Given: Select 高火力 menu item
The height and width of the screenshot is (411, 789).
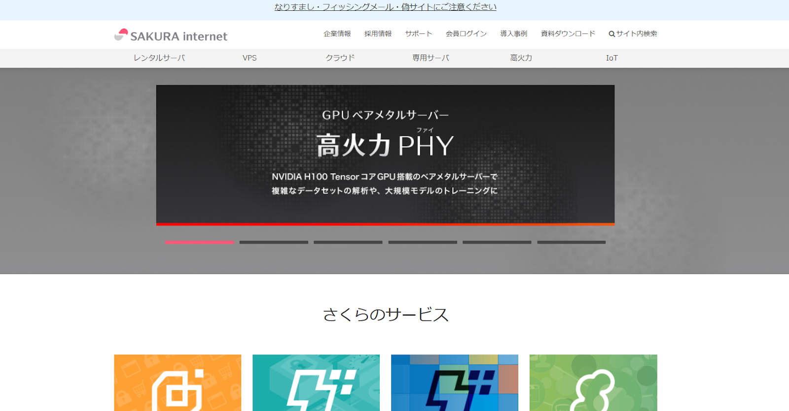Looking at the screenshot, I should pos(521,58).
